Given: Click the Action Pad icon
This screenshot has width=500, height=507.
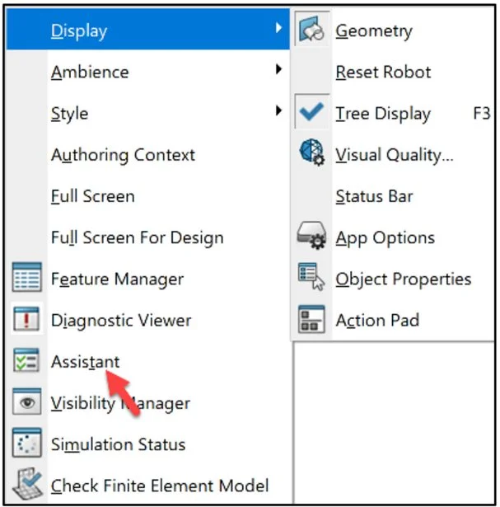Looking at the screenshot, I should (311, 320).
